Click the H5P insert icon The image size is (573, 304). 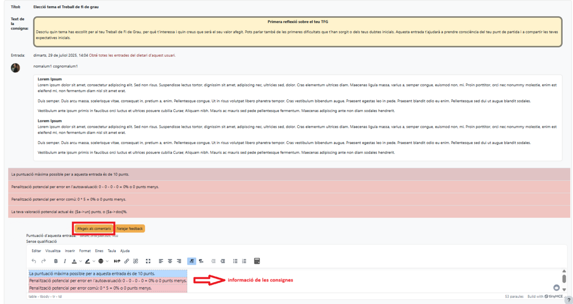tap(117, 261)
